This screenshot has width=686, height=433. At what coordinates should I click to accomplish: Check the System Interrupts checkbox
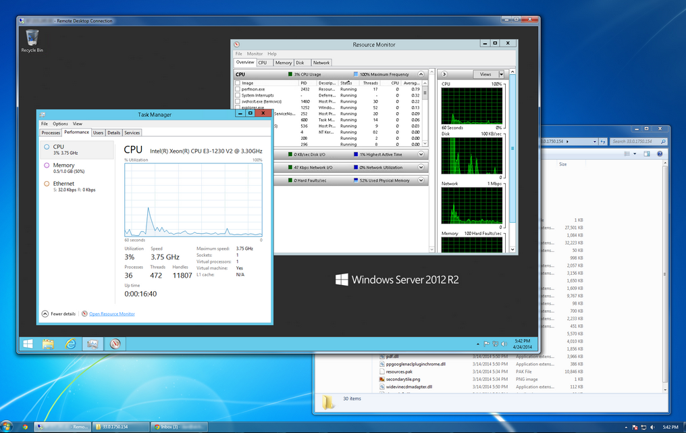pos(238,95)
